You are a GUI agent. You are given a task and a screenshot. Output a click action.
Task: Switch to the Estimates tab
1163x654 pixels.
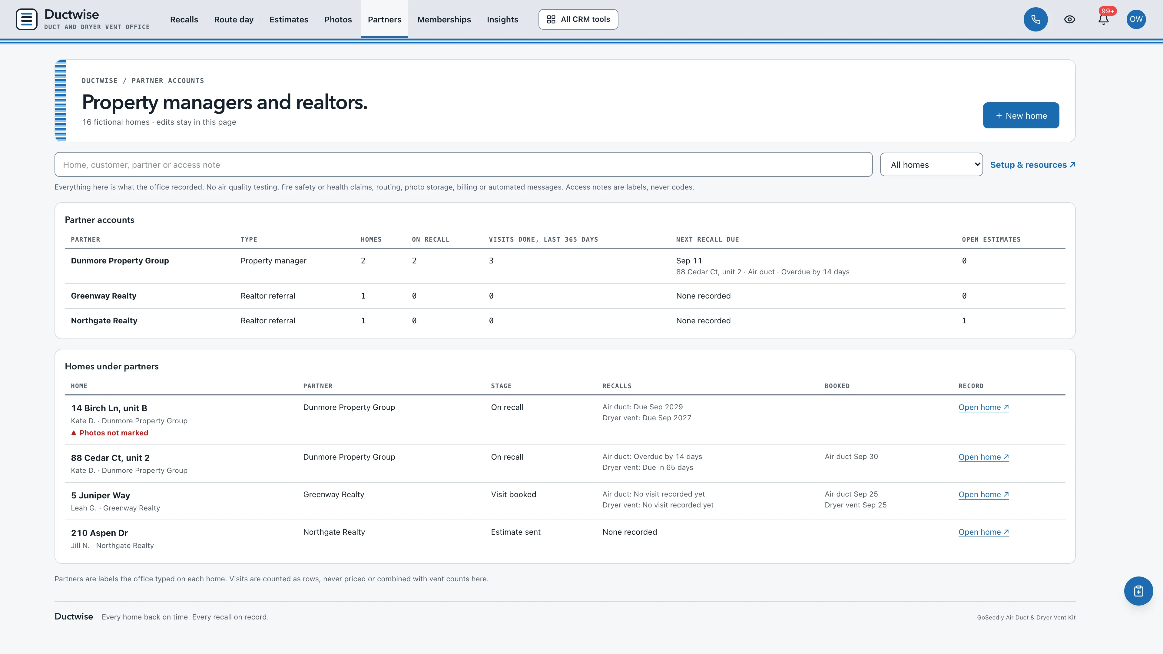[x=289, y=19]
